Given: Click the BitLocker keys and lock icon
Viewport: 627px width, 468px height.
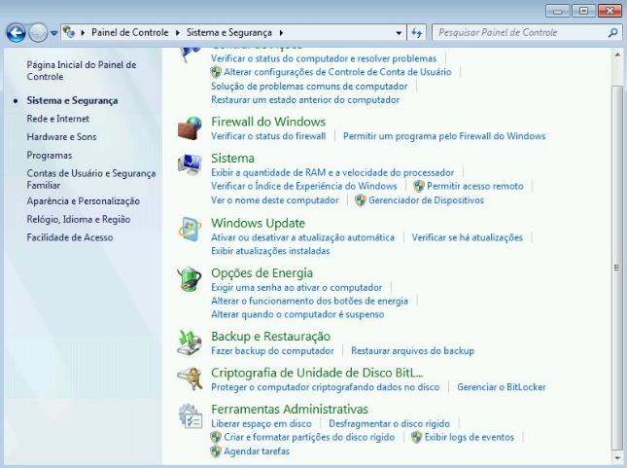Looking at the screenshot, I should 190,378.
